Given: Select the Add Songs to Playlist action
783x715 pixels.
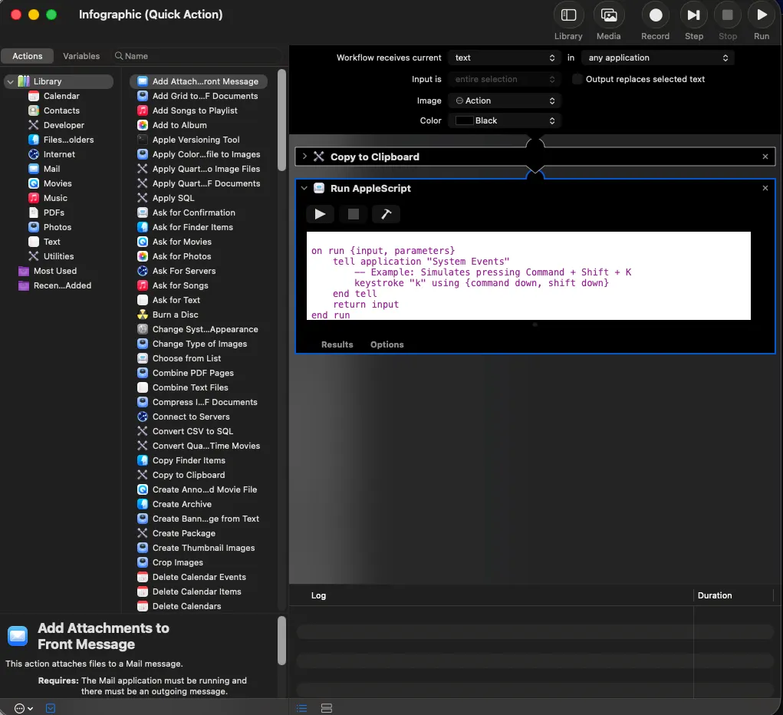Looking at the screenshot, I should click(195, 110).
